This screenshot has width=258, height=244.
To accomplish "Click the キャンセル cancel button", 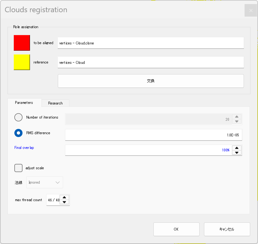I will pos(227,229).
